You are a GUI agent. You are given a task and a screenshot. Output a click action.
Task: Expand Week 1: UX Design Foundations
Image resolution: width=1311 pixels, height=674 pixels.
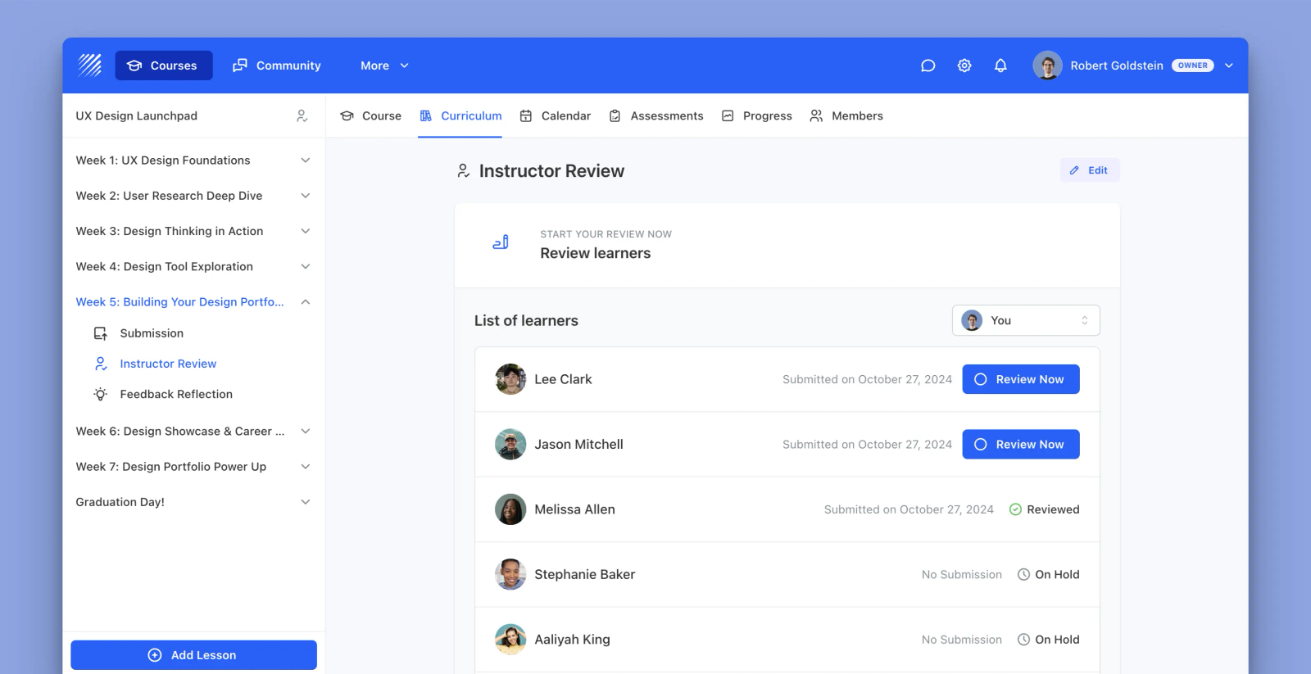(x=306, y=161)
